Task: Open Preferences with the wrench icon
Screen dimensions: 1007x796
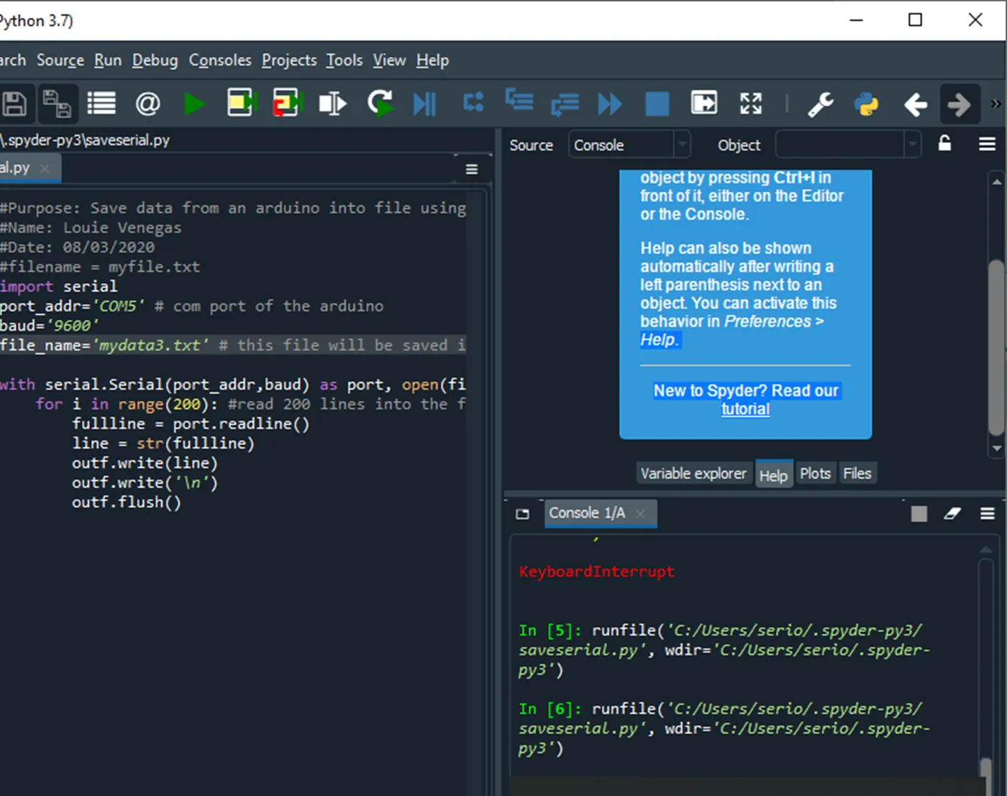Action: point(821,104)
